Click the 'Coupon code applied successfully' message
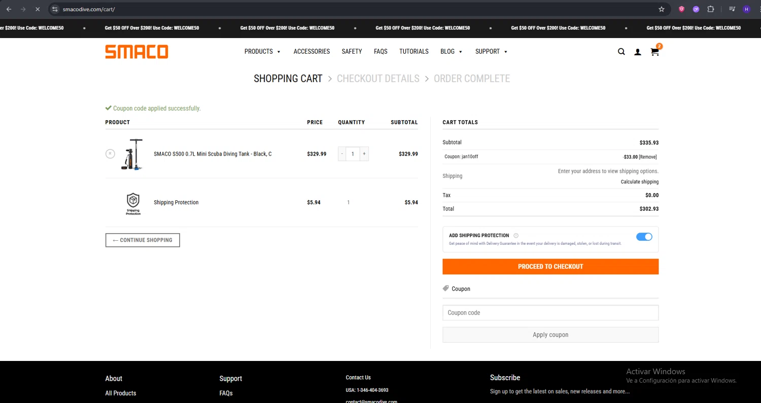Screen dimensions: 761x403 [153, 108]
